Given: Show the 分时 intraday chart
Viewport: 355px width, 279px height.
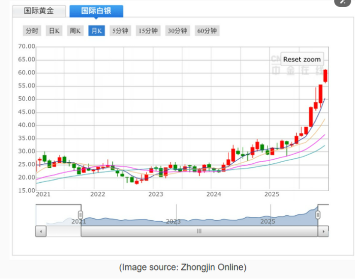Looking at the screenshot, I should [x=32, y=31].
